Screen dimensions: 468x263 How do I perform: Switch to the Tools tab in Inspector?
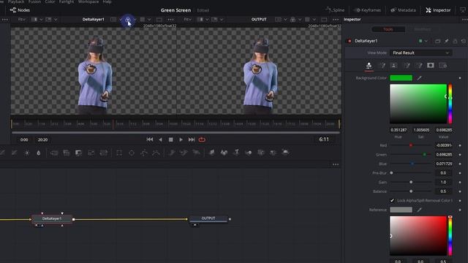pos(388,29)
